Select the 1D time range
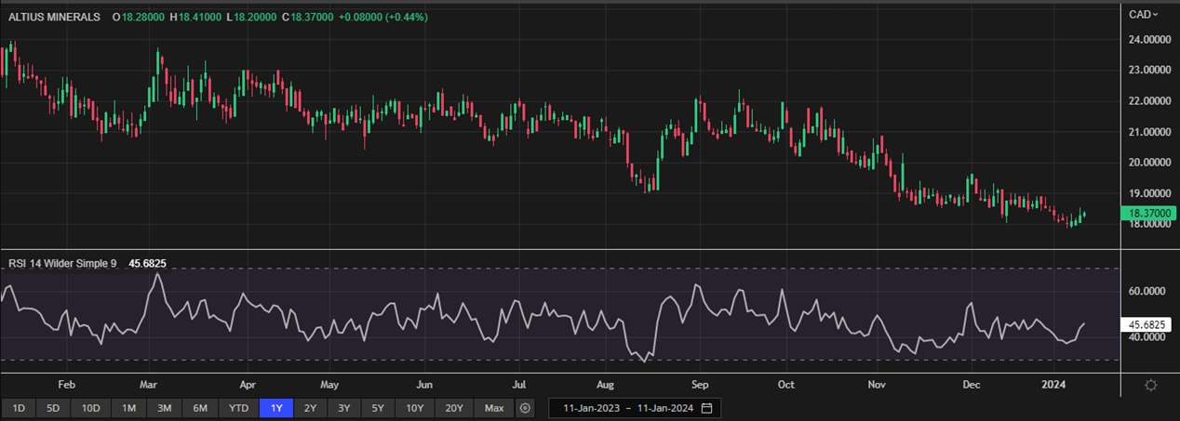1180x421 pixels. 19,408
